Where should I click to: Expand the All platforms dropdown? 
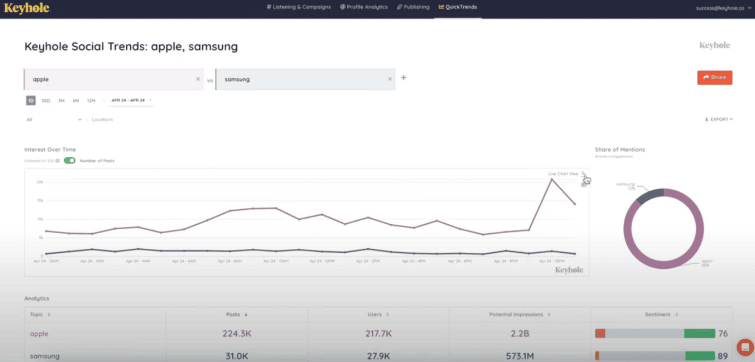[54, 120]
